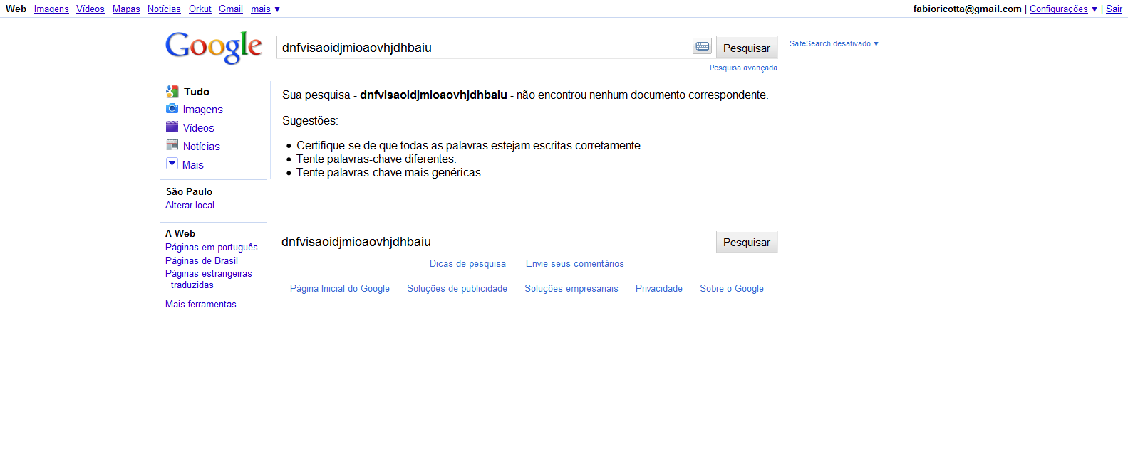Open the on-screen keyboard icon
This screenshot has width=1128, height=466.
702,46
